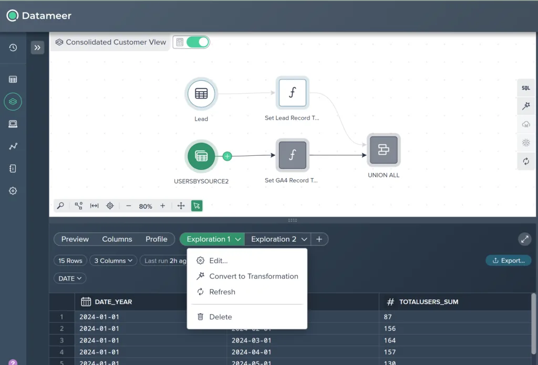Viewport: 538px width, 365px height.
Task: Add a new exploration with plus button
Action: click(x=319, y=239)
